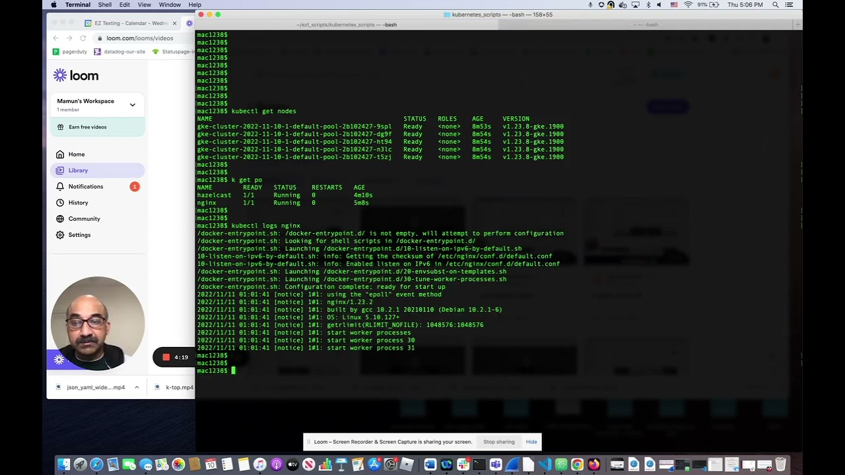This screenshot has height=475, width=845.
Task: Open History in the Loom sidebar
Action: [97, 203]
